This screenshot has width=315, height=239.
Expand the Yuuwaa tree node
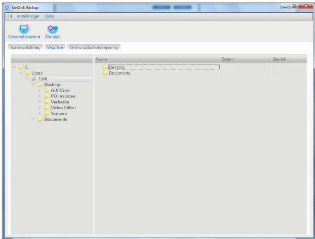(40, 113)
